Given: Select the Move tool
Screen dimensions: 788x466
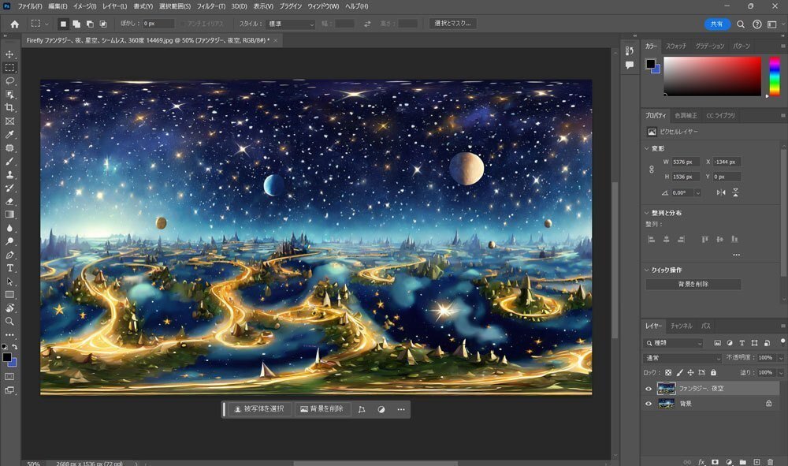Looking at the screenshot, I should (x=9, y=54).
